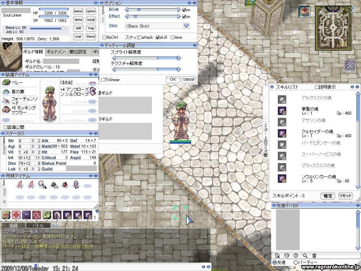Click the 拳聖の魂 skill icon in skill list

282,111
